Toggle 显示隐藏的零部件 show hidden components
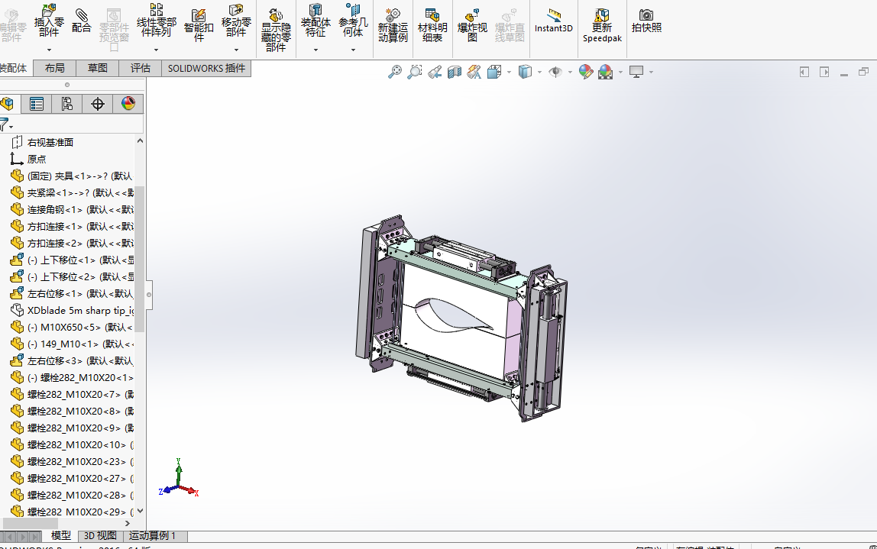 276,30
